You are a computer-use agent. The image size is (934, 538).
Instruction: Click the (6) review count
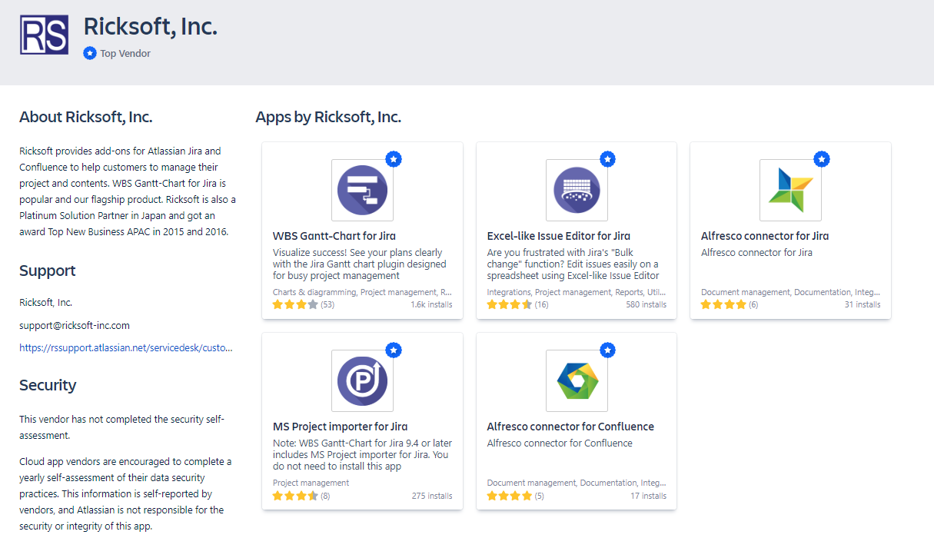(x=753, y=304)
